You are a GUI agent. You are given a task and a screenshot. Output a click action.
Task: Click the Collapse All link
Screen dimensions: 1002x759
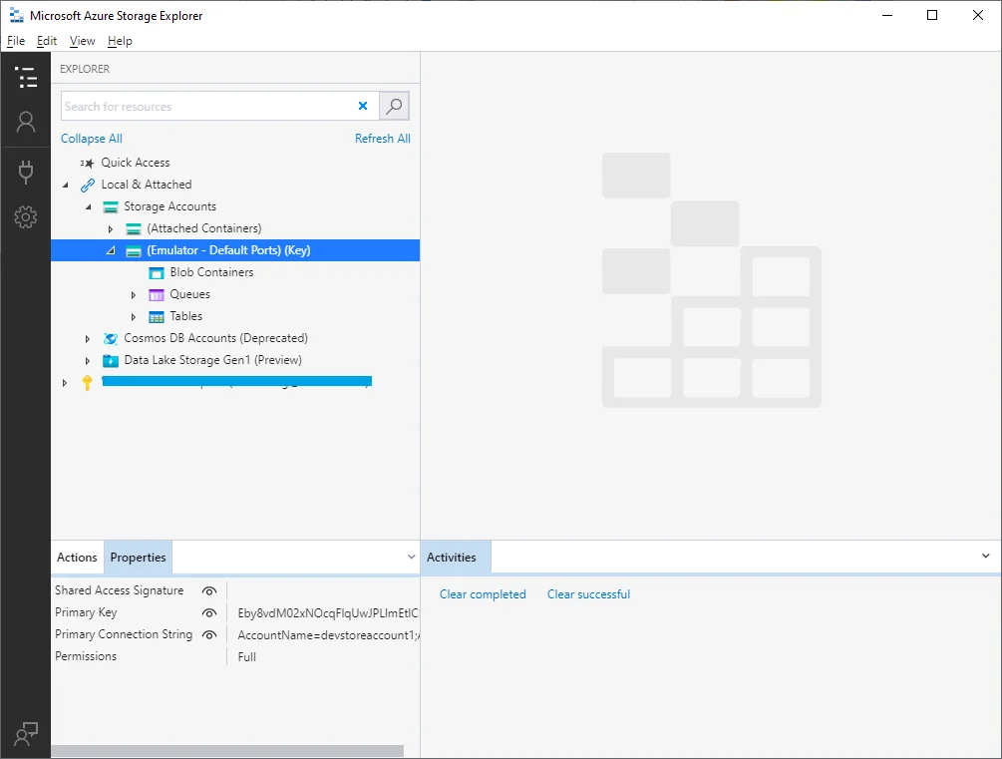click(x=92, y=139)
